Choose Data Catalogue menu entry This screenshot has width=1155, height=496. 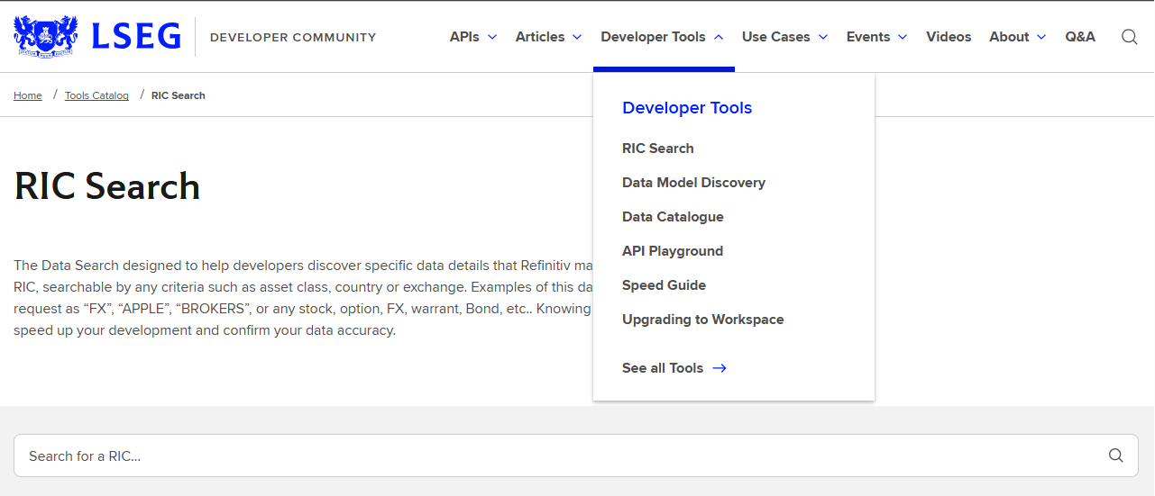click(673, 217)
